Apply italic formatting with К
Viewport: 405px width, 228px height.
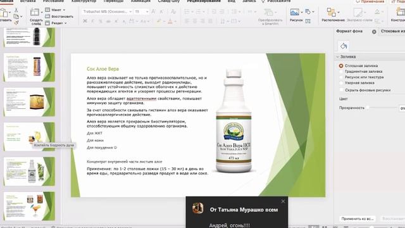pyautogui.click(x=93, y=21)
